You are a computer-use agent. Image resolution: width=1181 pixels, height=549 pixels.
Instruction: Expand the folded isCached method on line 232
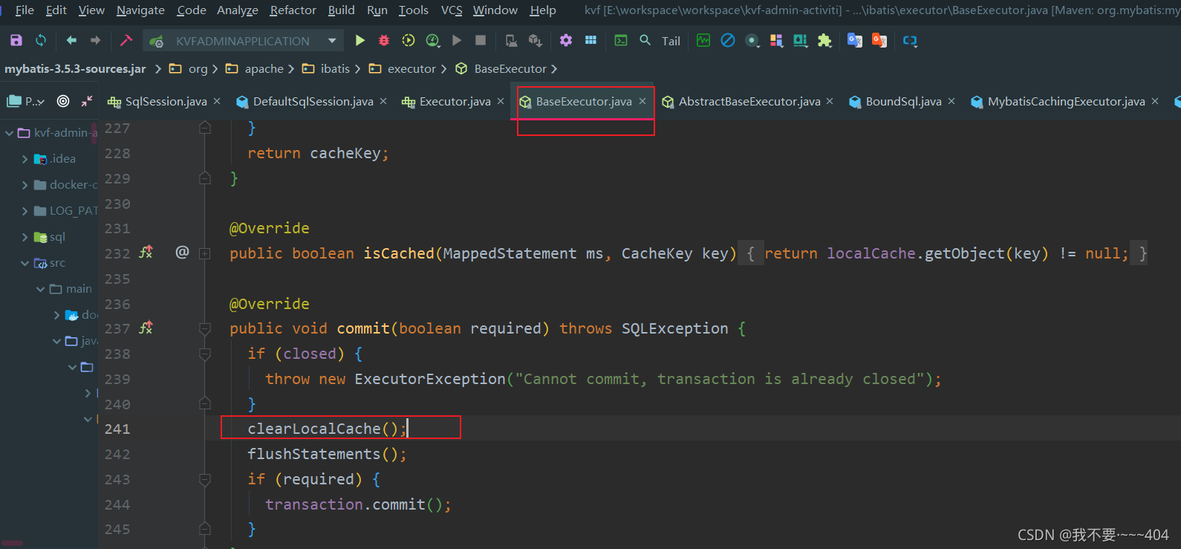pos(205,254)
